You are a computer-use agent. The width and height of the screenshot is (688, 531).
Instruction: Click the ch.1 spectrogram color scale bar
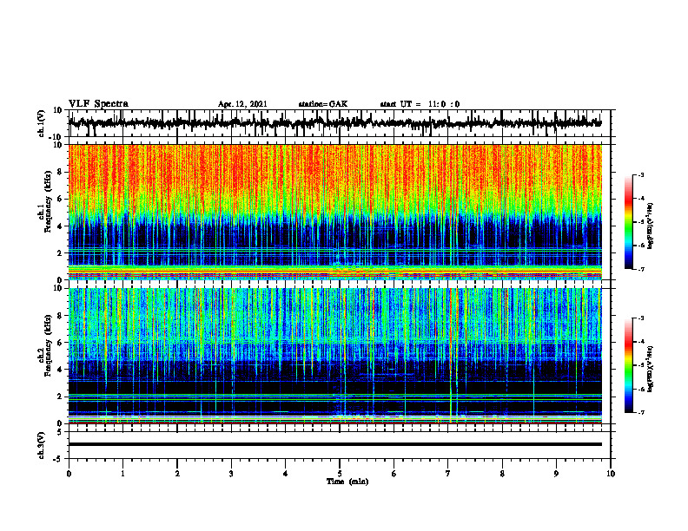pos(628,222)
